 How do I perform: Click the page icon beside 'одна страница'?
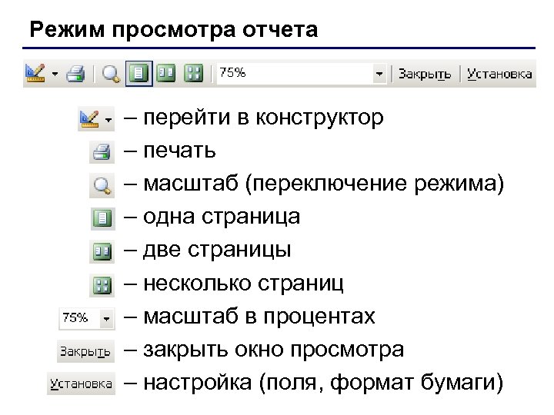(x=102, y=218)
